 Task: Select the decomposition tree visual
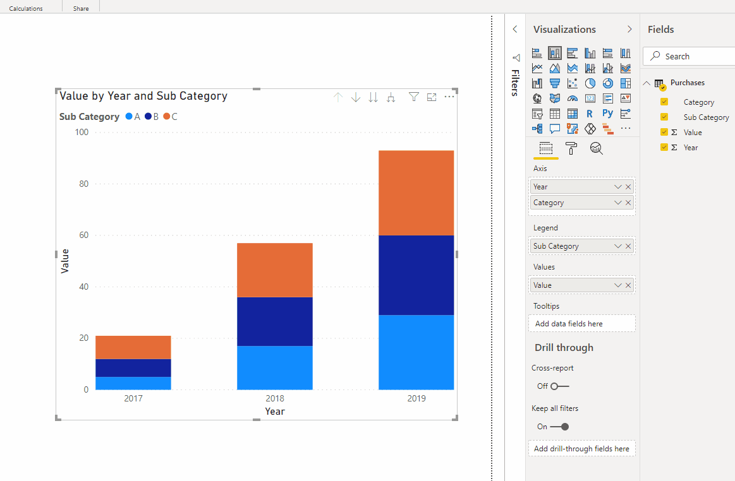click(537, 128)
